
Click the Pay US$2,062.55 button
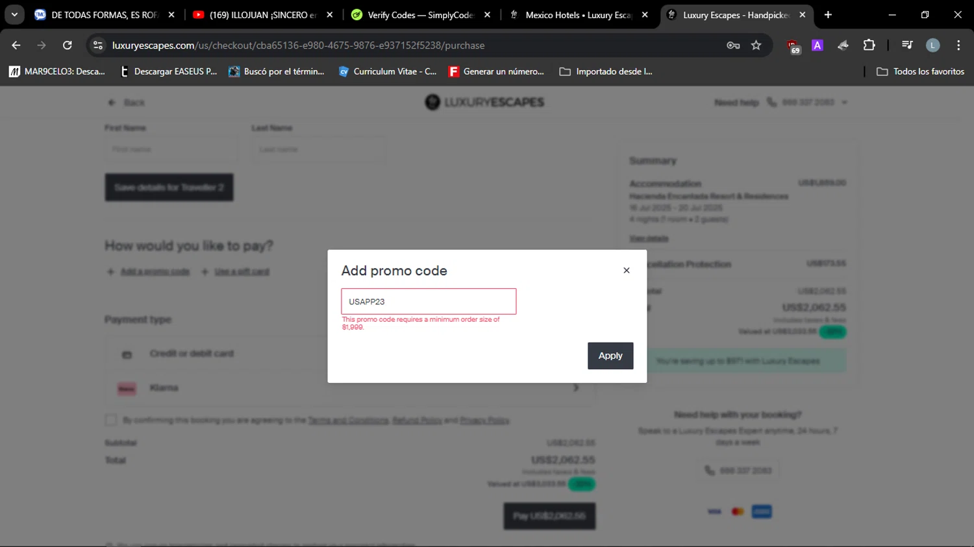549,516
